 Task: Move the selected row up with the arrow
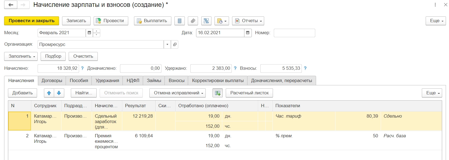[x=49, y=93]
